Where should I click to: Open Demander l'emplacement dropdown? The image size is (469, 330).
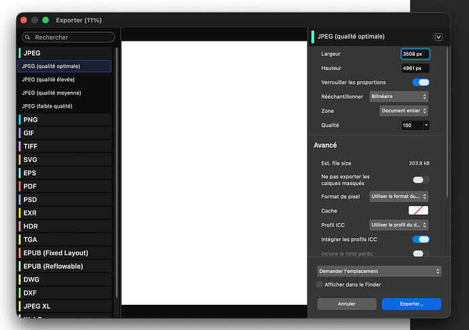(379, 271)
